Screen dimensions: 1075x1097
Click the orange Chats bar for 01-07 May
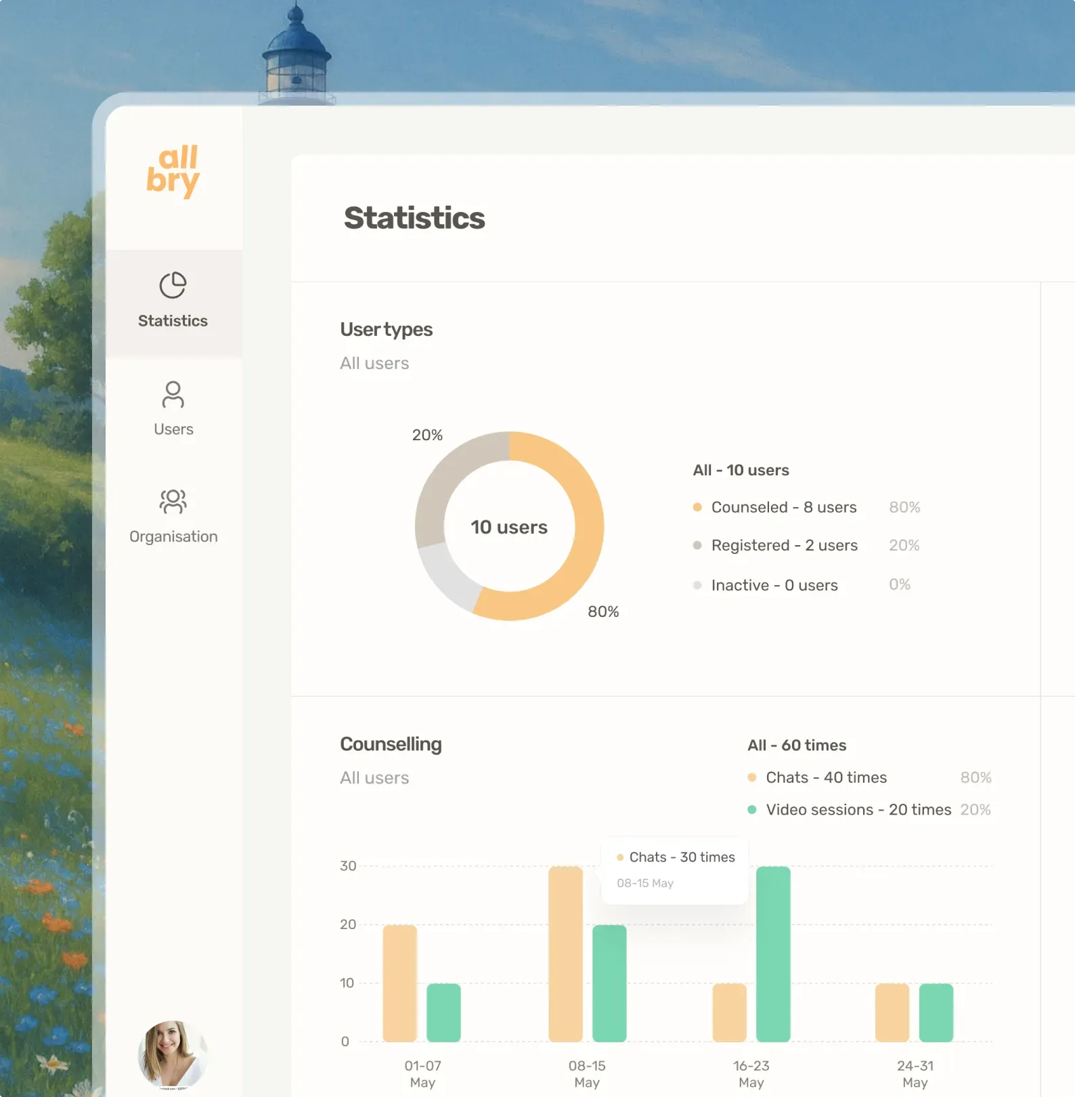(399, 983)
